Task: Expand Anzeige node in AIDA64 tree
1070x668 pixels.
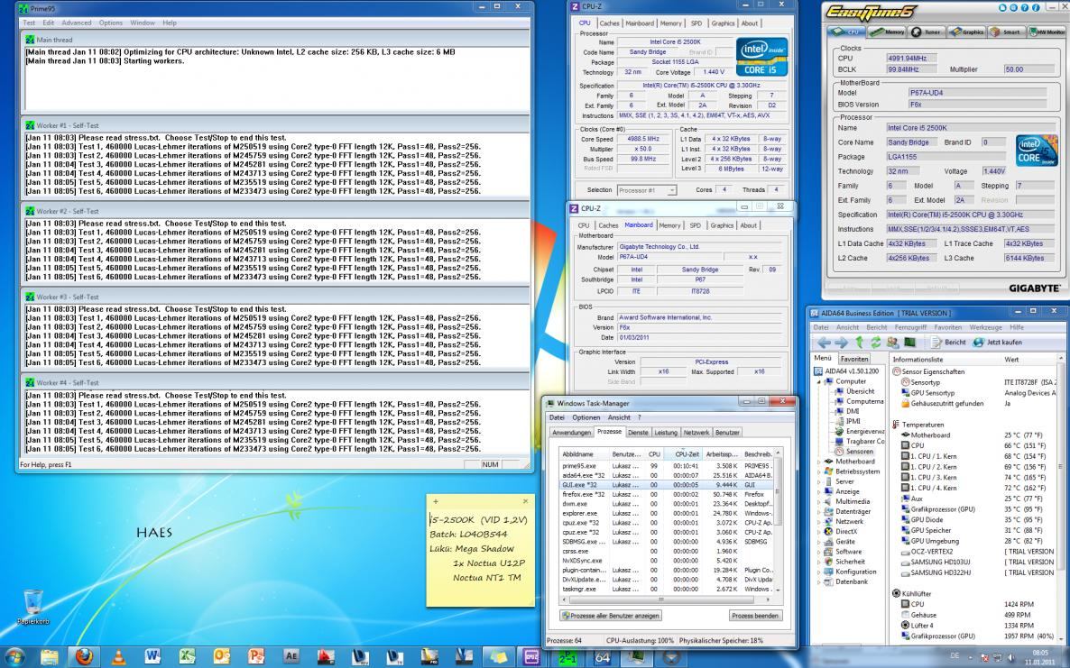Action: [819, 491]
